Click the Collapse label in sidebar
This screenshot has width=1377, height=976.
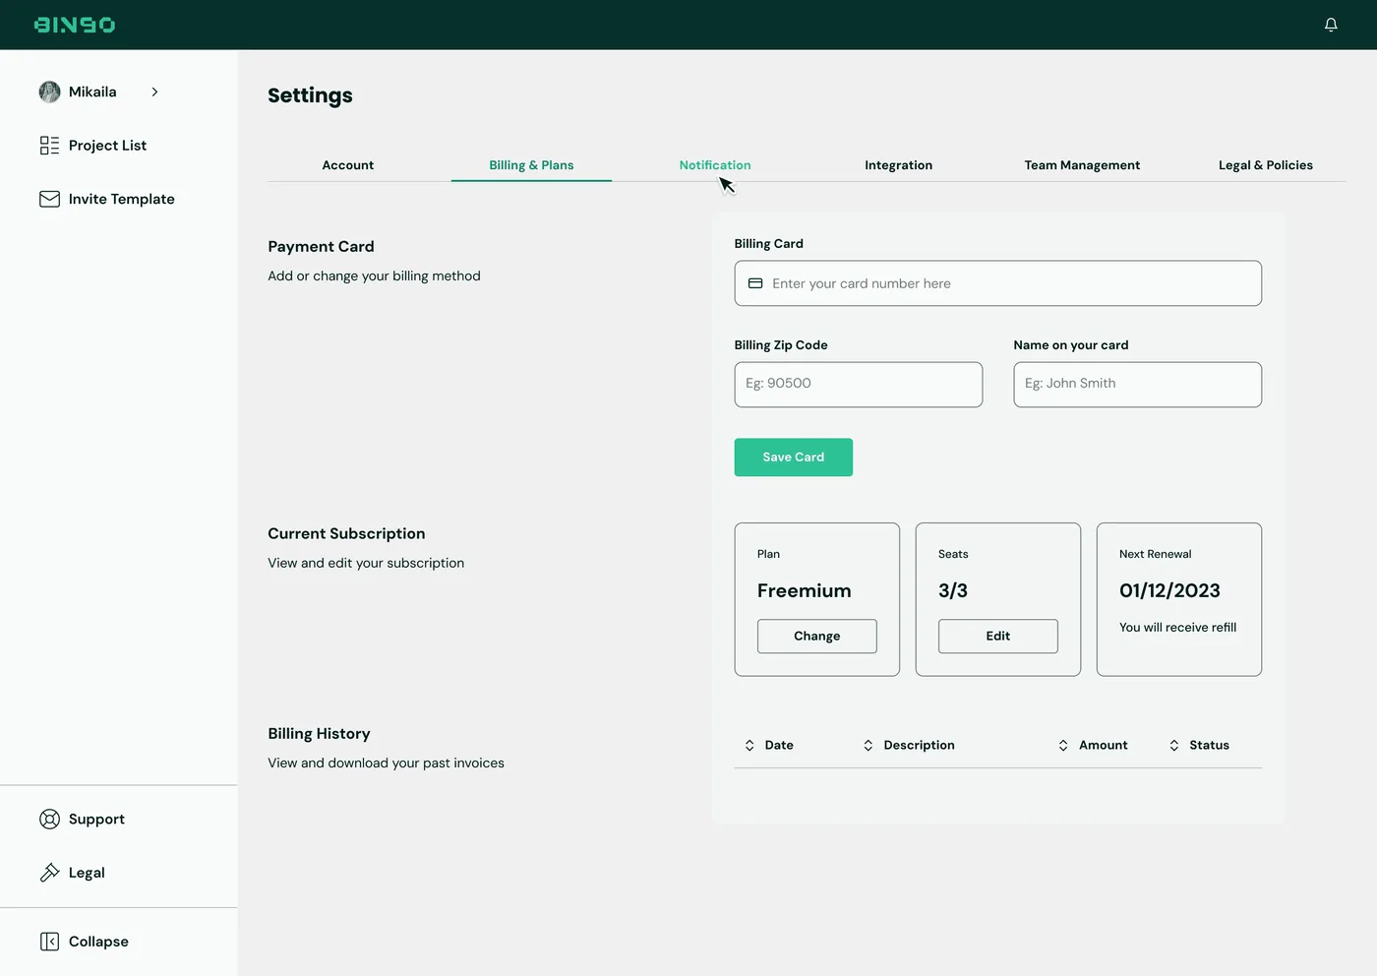(98, 942)
